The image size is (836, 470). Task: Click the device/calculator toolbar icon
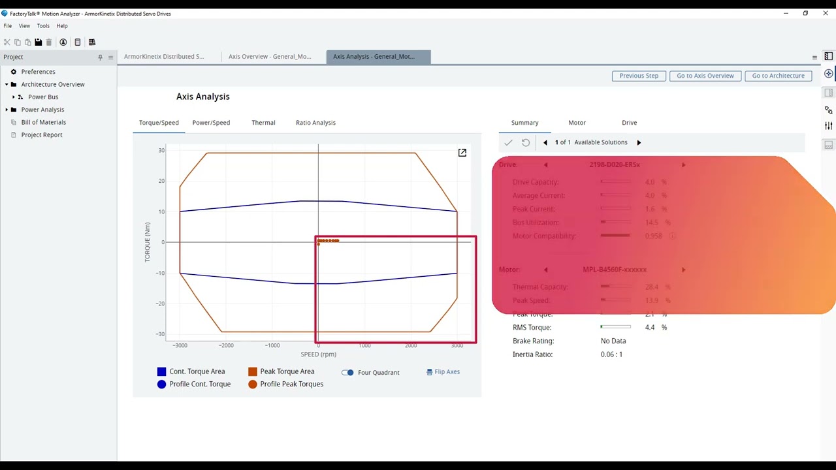(x=78, y=42)
